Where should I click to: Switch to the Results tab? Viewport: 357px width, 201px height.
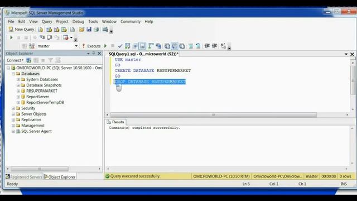click(116, 122)
